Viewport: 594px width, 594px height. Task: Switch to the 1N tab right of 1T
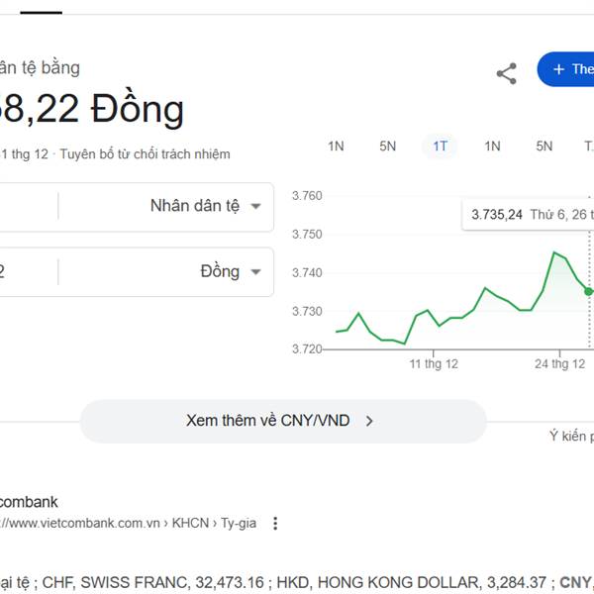tap(492, 147)
